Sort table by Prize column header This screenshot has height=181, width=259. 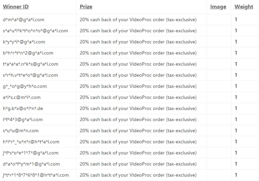point(86,7)
